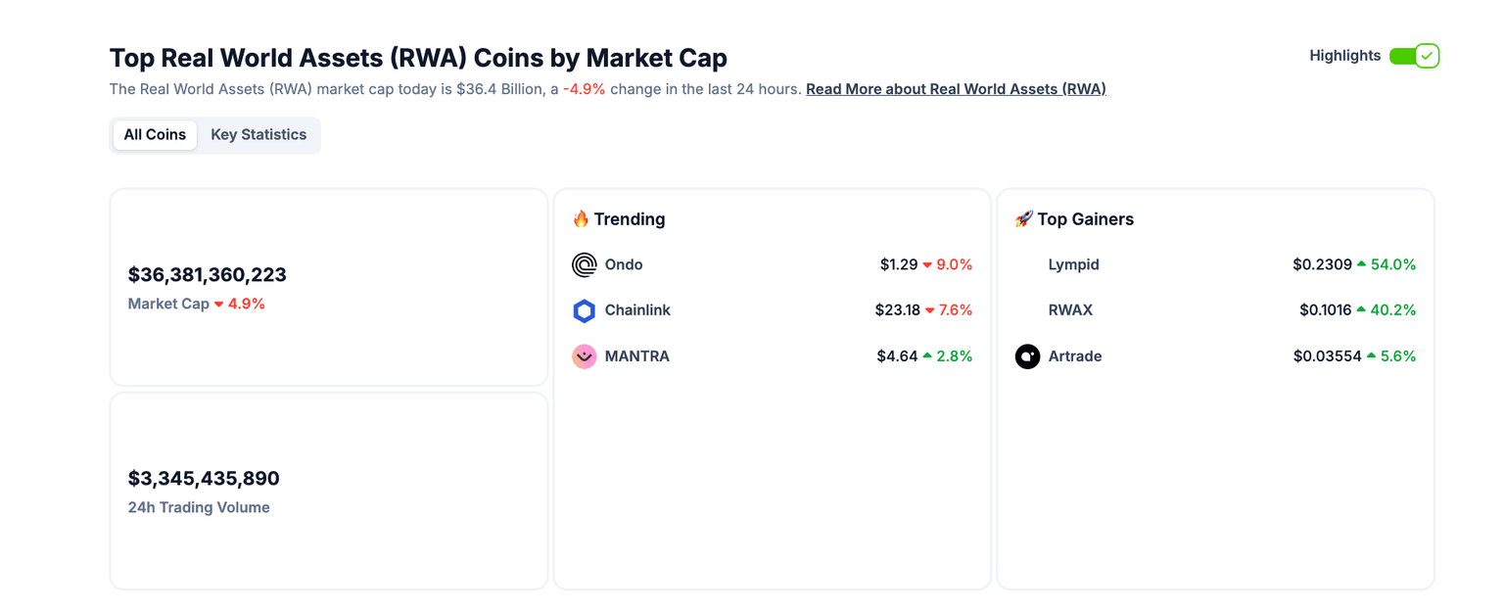Click the Ondo coin logo icon
This screenshot has width=1504, height=613.
585,265
